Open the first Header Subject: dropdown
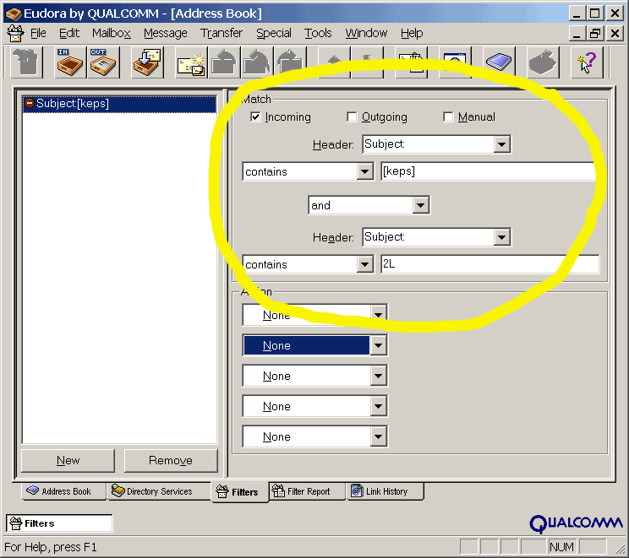This screenshot has height=558, width=629. pyautogui.click(x=501, y=144)
